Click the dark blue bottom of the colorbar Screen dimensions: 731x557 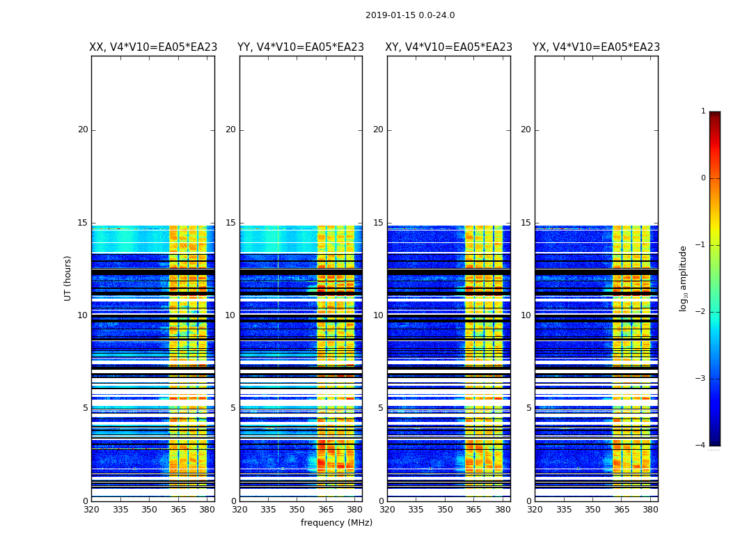coord(714,440)
